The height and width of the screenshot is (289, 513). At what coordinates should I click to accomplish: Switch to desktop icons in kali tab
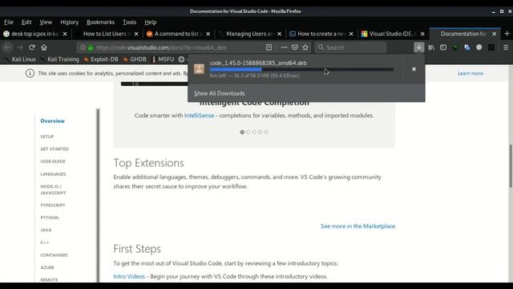[x=35, y=34]
